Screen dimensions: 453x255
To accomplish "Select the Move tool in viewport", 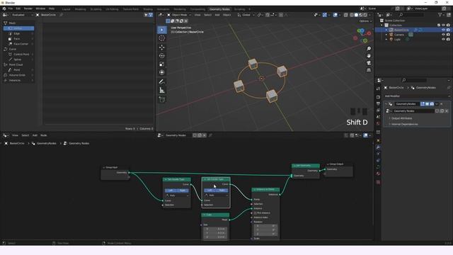I will 162,47.
